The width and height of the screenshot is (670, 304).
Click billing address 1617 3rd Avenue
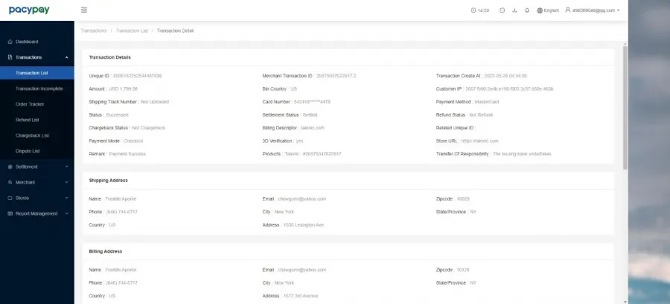[x=301, y=296]
